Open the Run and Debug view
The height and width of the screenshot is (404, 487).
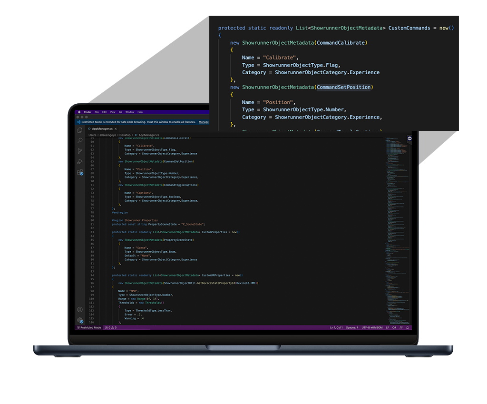click(80, 162)
